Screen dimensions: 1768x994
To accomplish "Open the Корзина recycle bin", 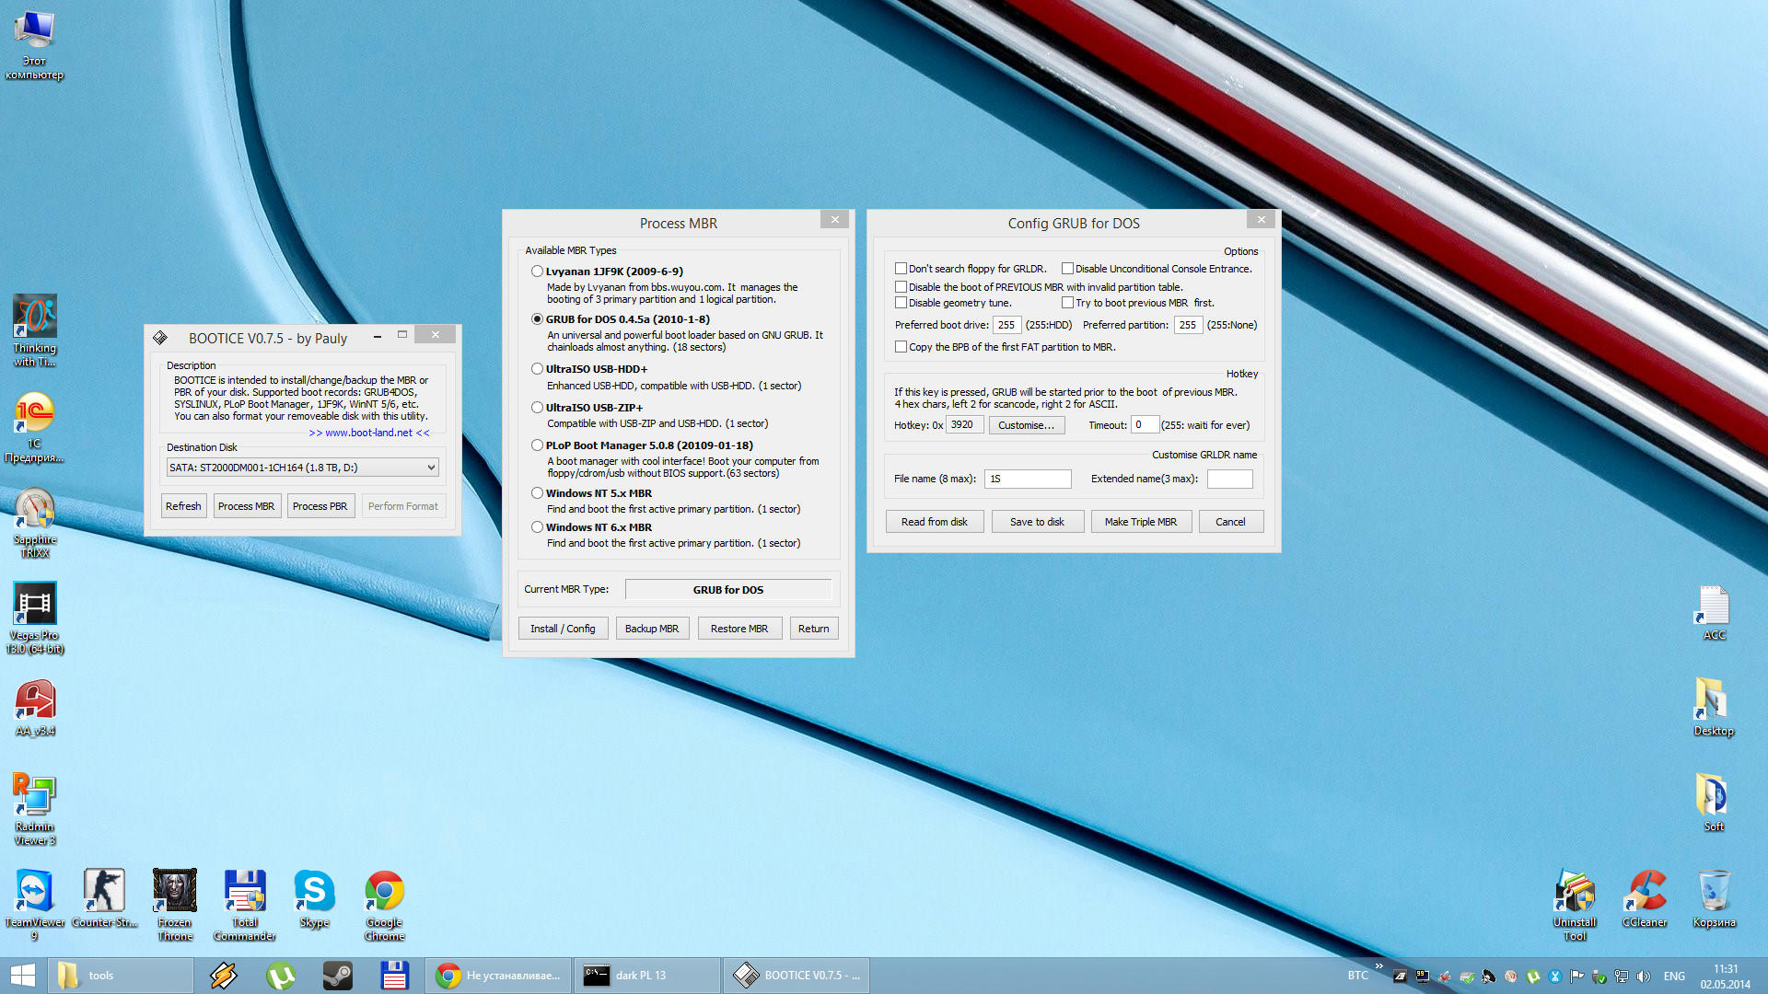I will pyautogui.click(x=1714, y=899).
